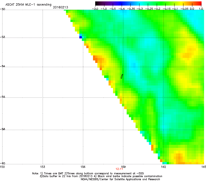
Task: Pick the black end of the color bar
Action: (x=97, y=3)
